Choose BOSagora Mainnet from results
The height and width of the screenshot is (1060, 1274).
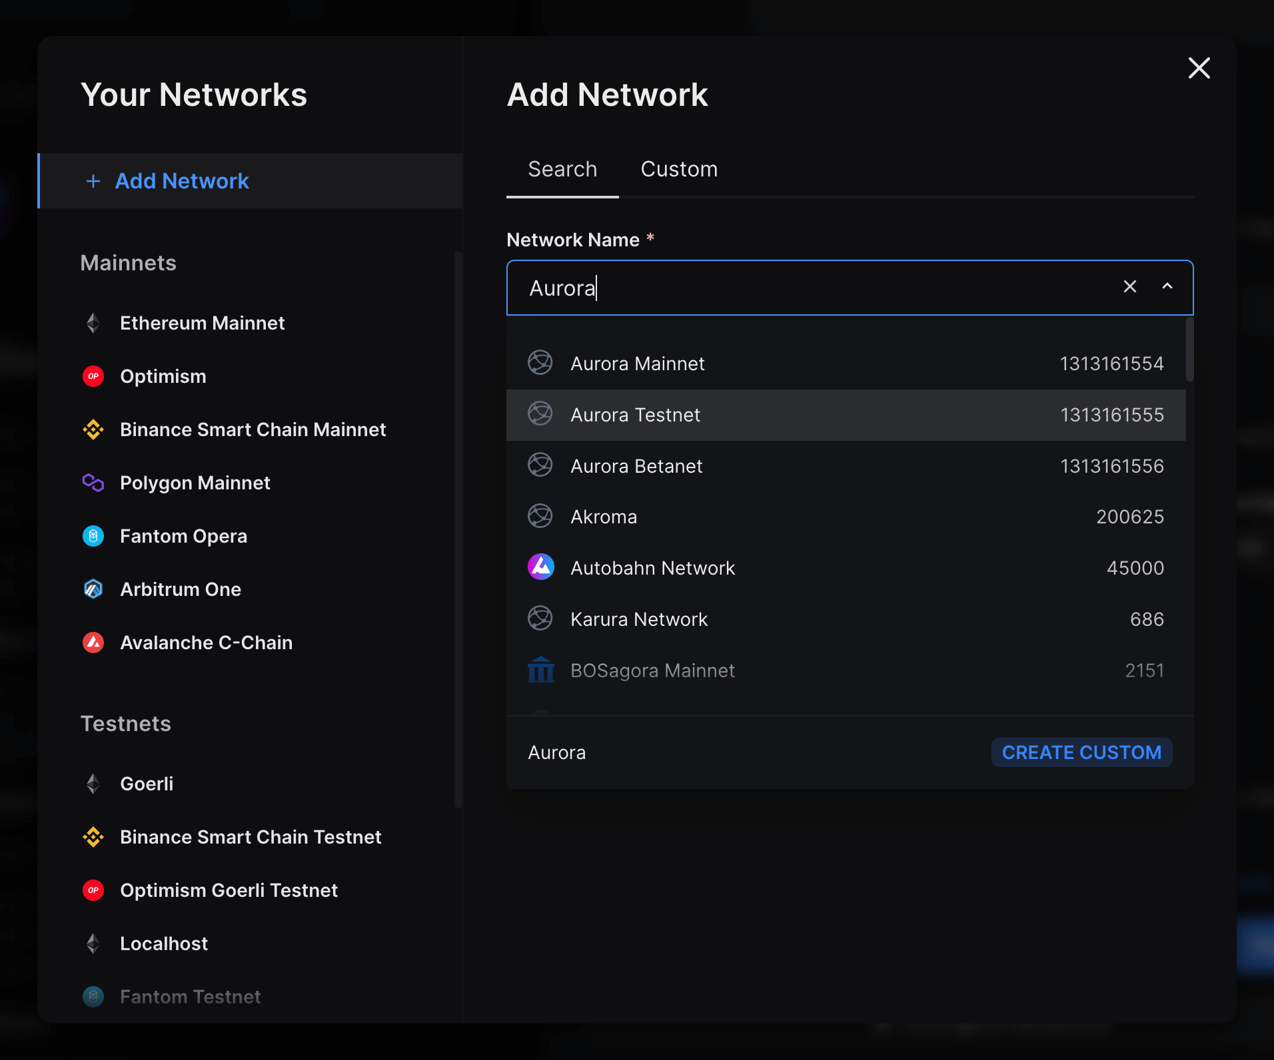[x=846, y=670]
